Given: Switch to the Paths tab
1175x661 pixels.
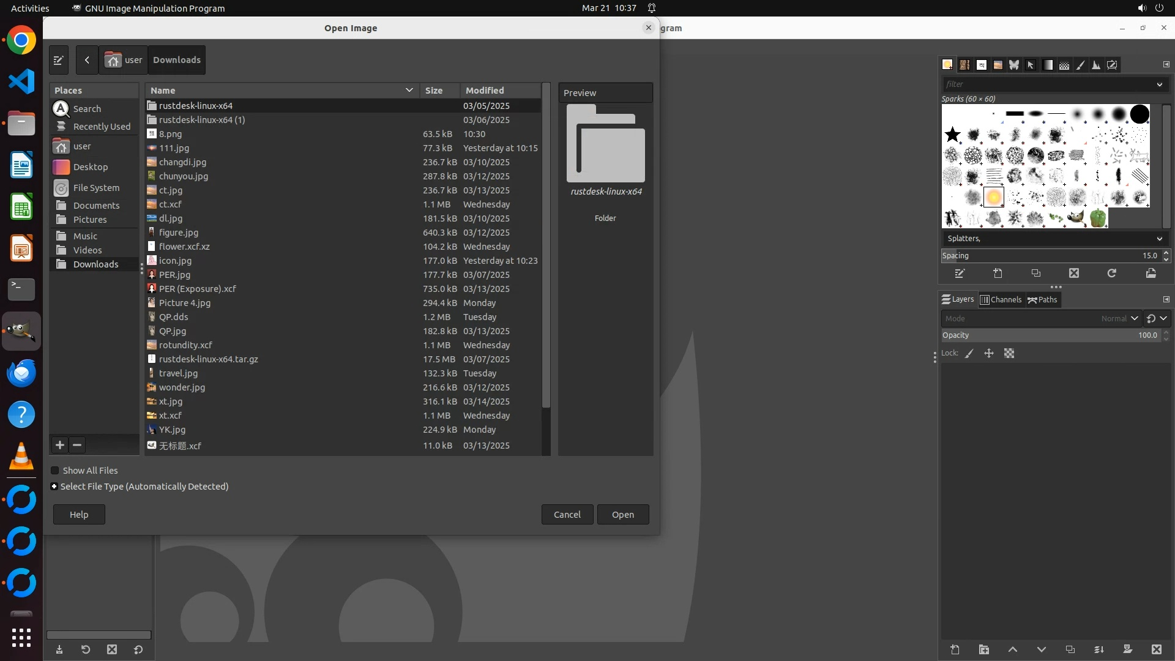Looking at the screenshot, I should (x=1043, y=299).
